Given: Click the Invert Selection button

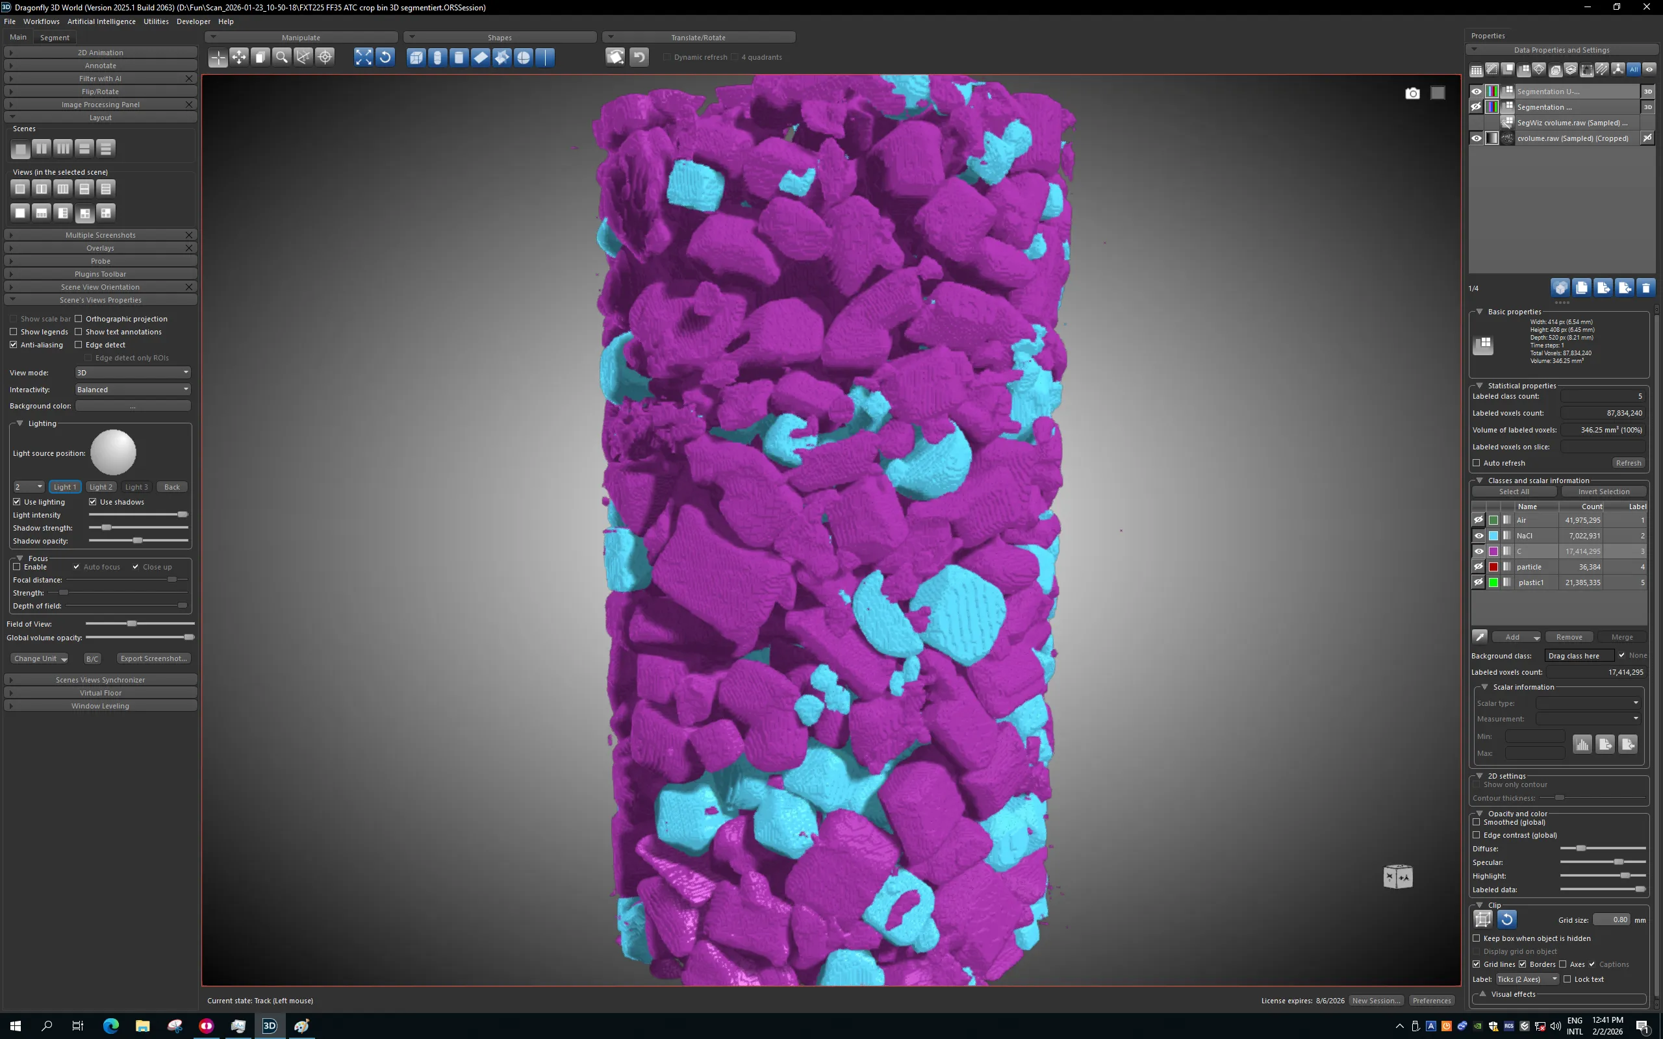Looking at the screenshot, I should (x=1603, y=492).
